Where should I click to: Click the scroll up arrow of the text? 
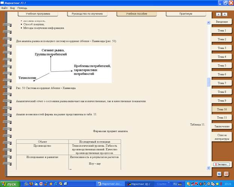208,22
